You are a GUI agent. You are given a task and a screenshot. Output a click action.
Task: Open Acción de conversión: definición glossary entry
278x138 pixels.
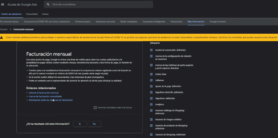(170, 50)
